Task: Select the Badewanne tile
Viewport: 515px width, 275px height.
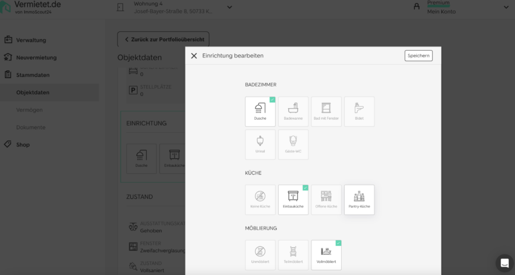Action: point(293,111)
